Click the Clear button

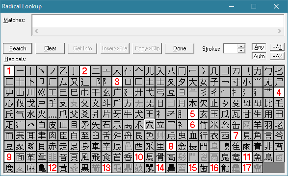tap(50, 48)
